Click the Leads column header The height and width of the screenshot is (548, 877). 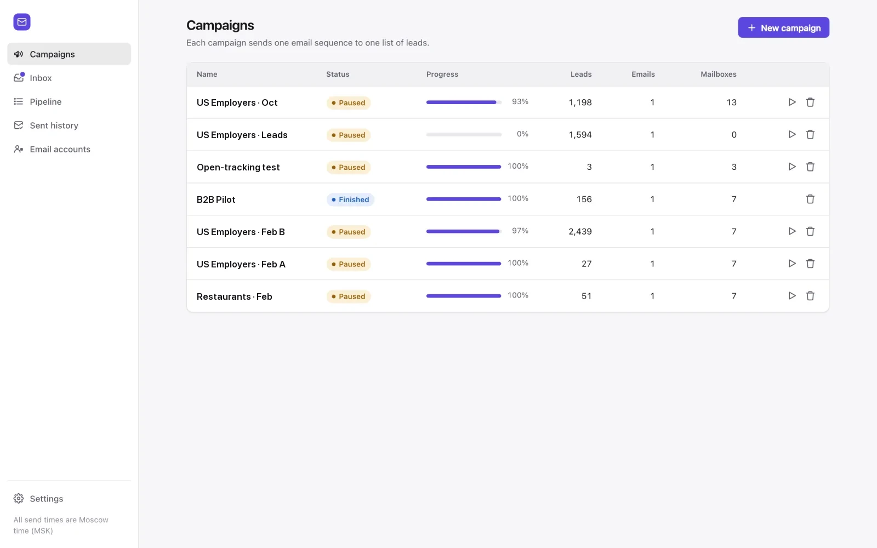tap(581, 74)
